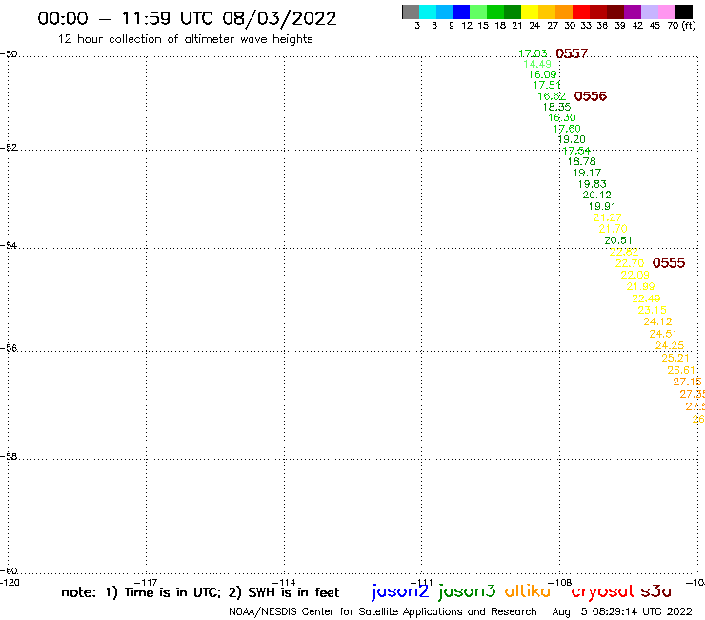Click the 26.61 wave height value

[681, 370]
